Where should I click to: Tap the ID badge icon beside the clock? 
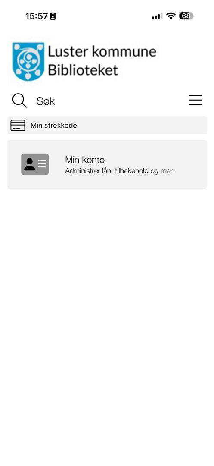[53, 16]
